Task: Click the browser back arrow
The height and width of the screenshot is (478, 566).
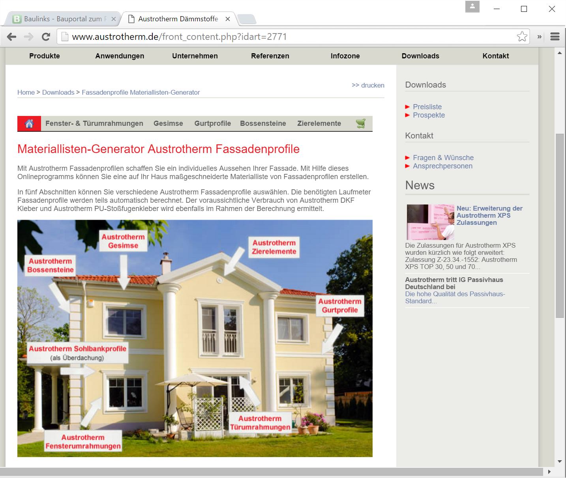Action: pyautogui.click(x=12, y=37)
